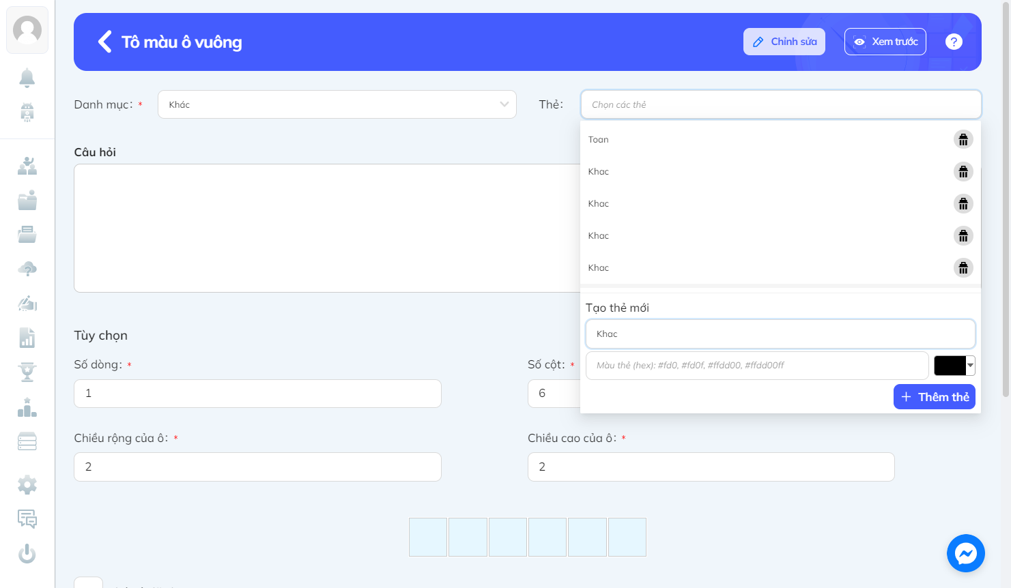Screen dimensions: 1011x588
Task: Click the Số cột input field
Action: (x=554, y=394)
